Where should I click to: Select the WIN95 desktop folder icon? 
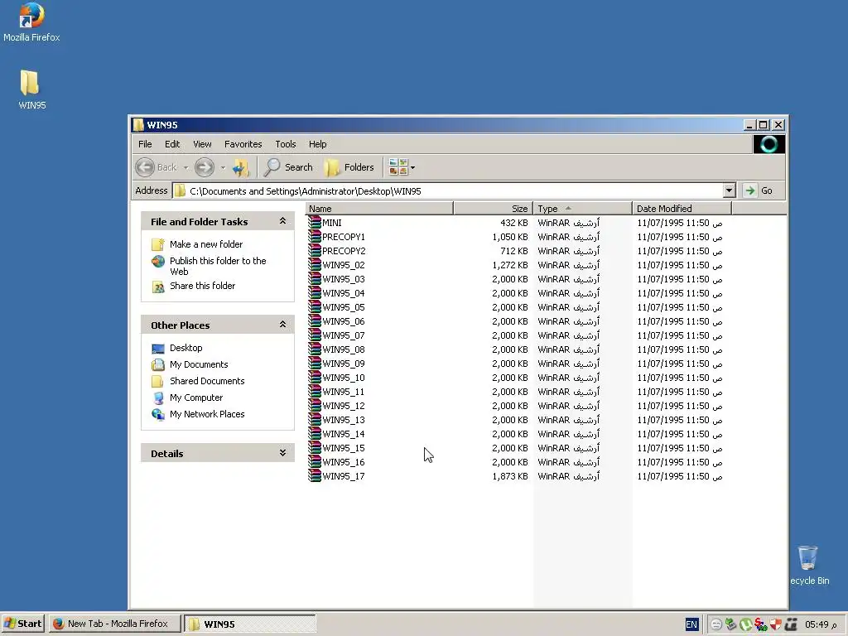(x=31, y=89)
